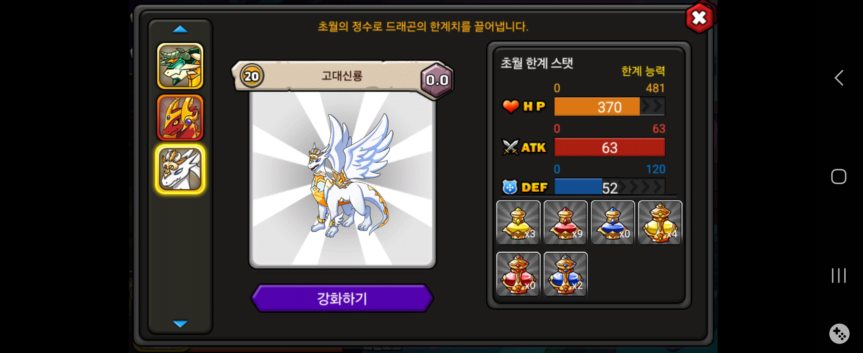This screenshot has width=863, height=353.
Task: Open the game tools controller icon
Action: [839, 333]
